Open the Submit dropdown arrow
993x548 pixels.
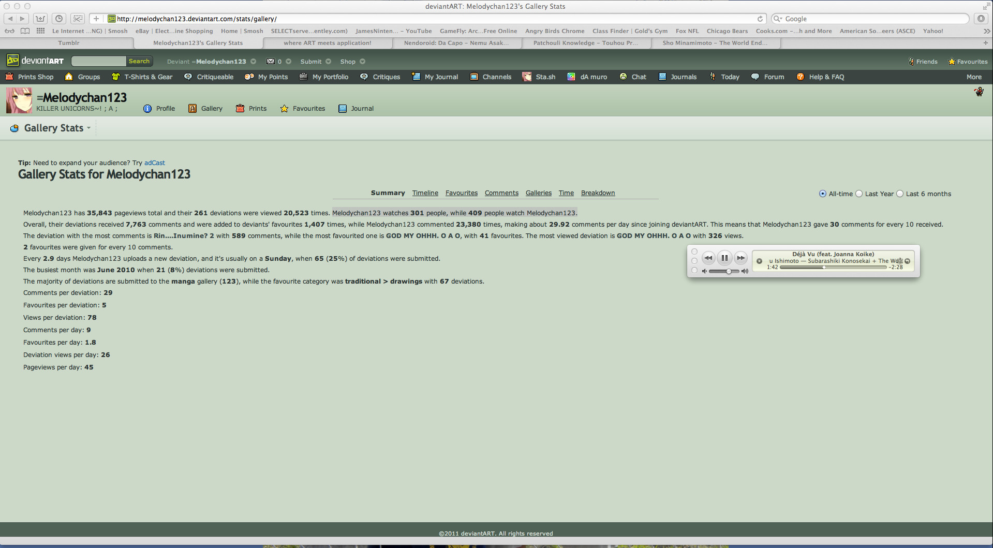tap(328, 61)
